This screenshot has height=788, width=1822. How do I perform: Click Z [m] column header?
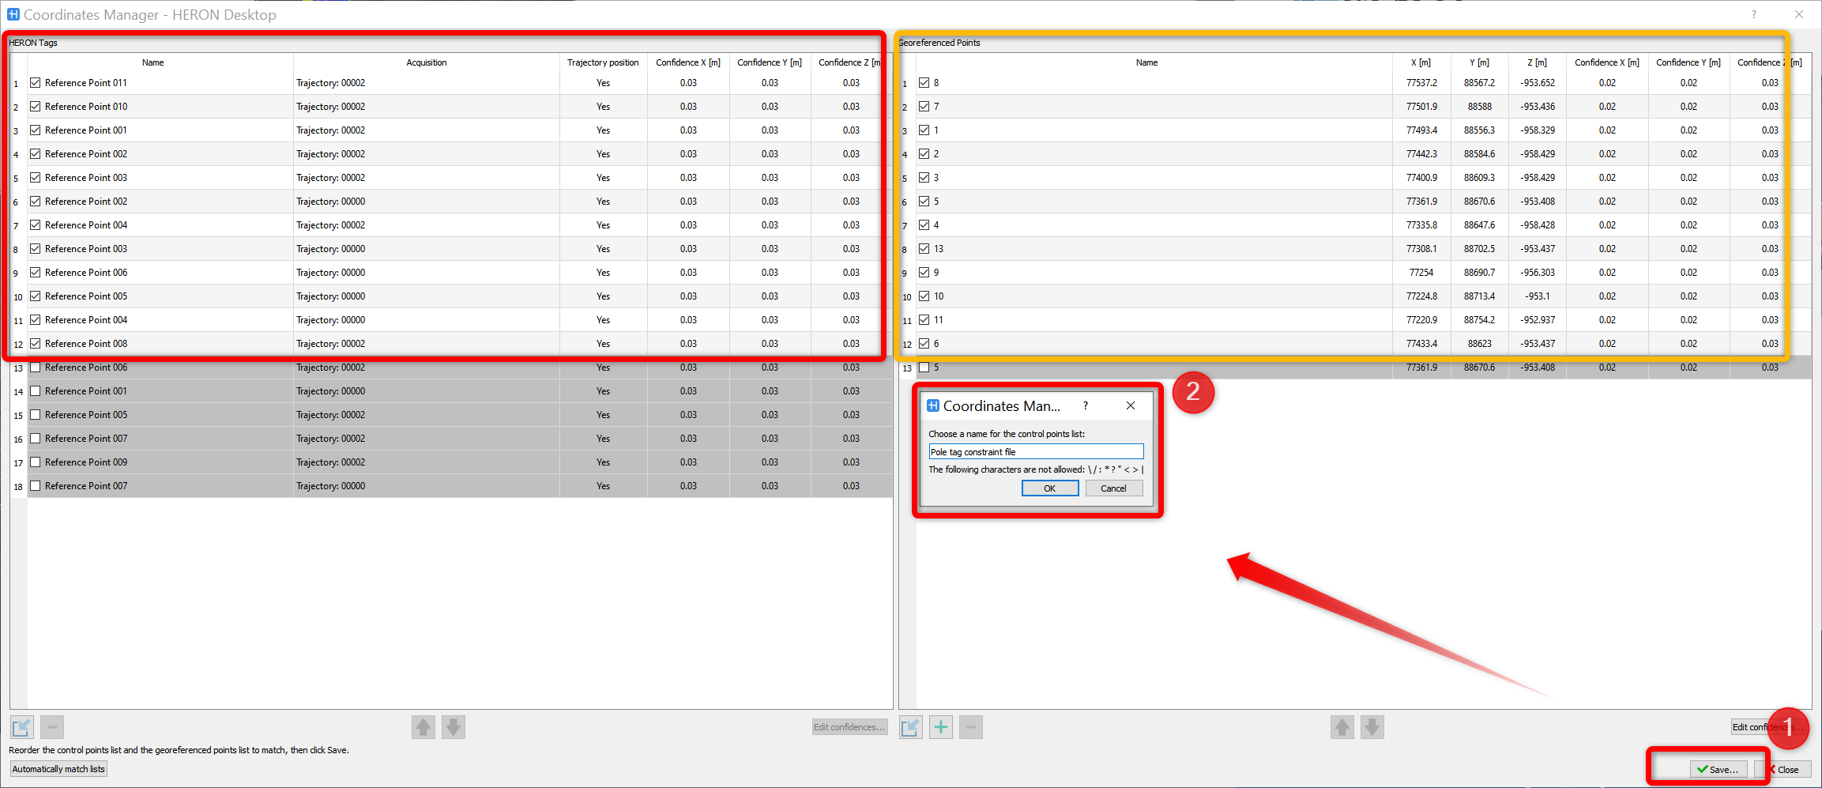coord(1537,62)
